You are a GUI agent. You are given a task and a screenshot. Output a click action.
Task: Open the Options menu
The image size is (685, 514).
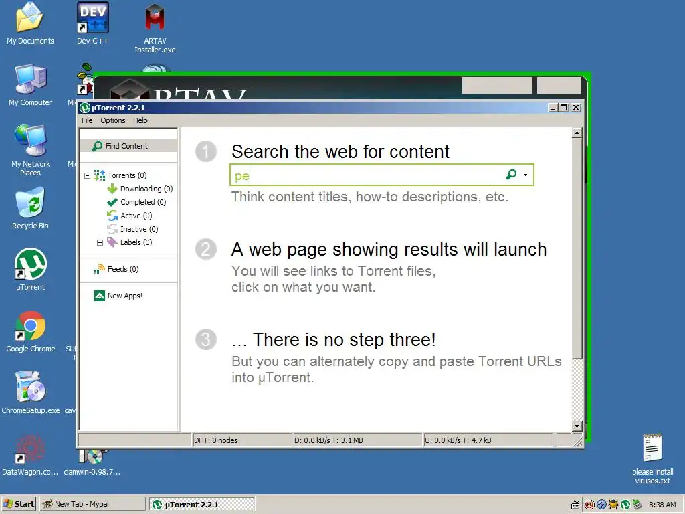(112, 120)
